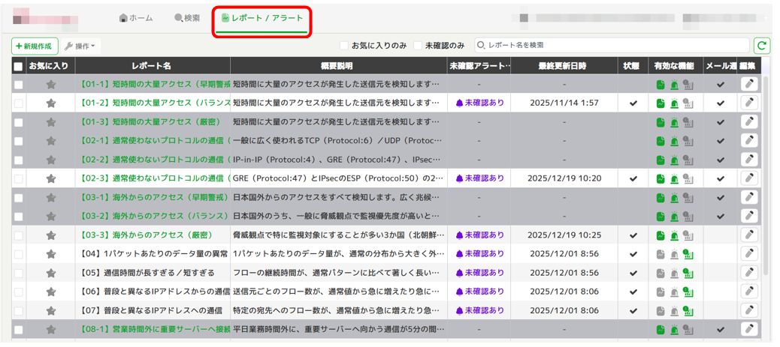
Task: Mark 【03-3】 海外からのアクセス as favorite
Action: pos(51,235)
